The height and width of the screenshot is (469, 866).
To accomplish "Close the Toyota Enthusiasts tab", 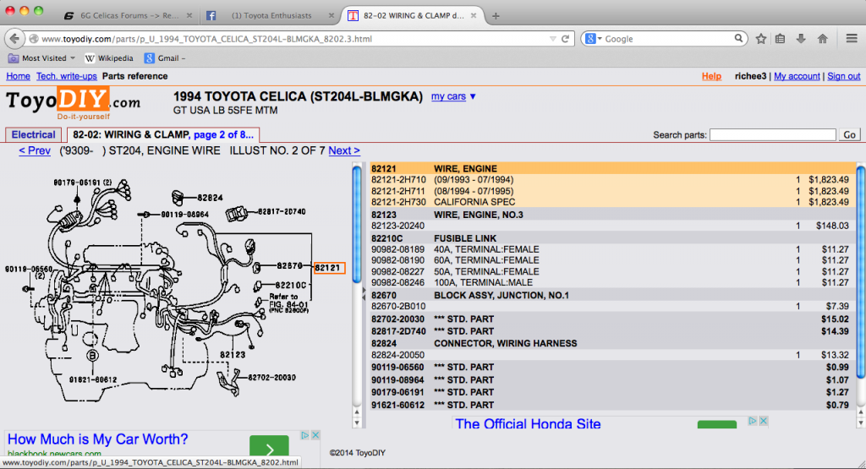I will [332, 15].
